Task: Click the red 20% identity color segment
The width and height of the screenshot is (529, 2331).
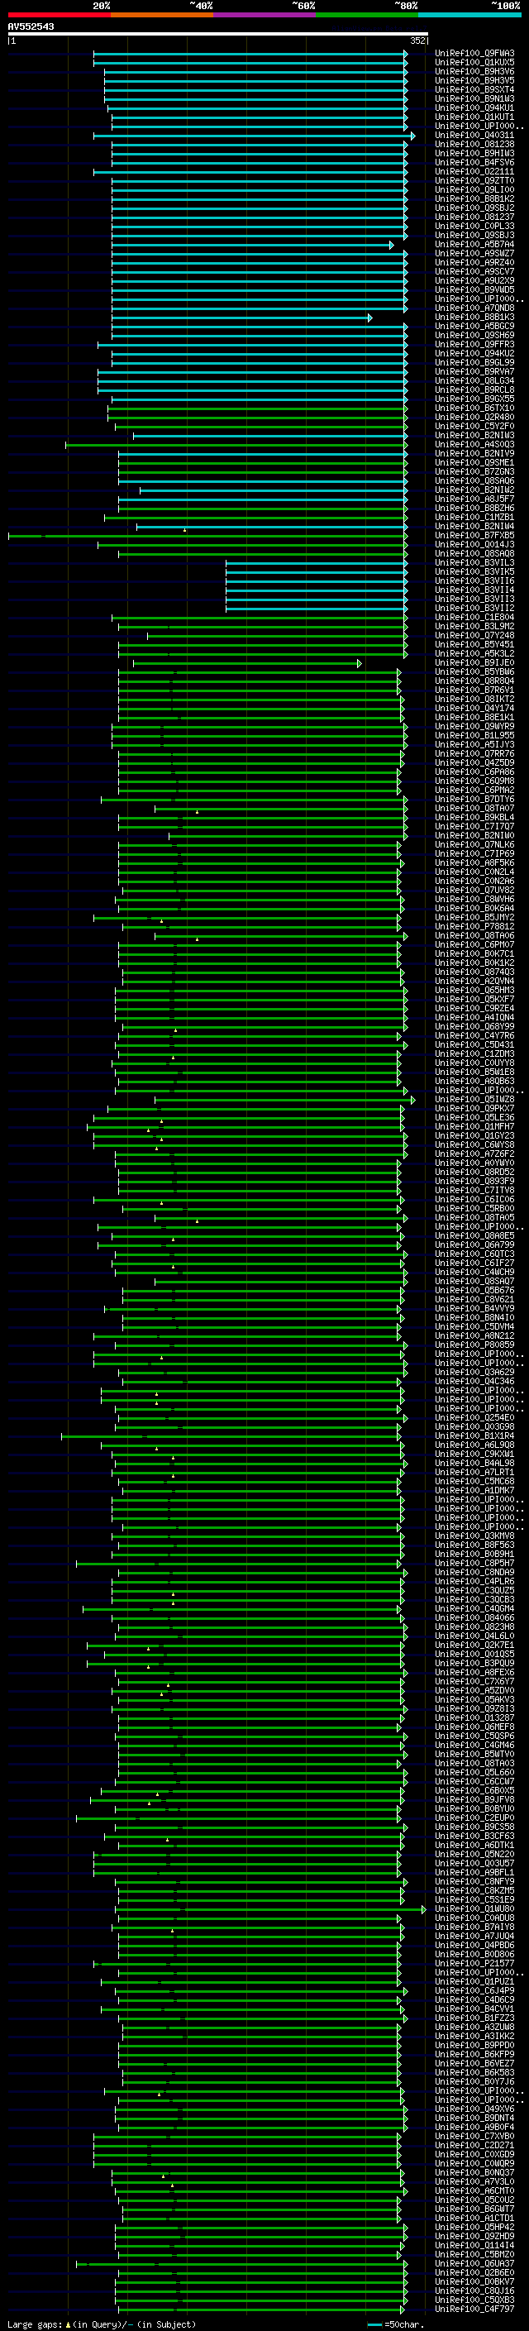Action: click(x=59, y=15)
